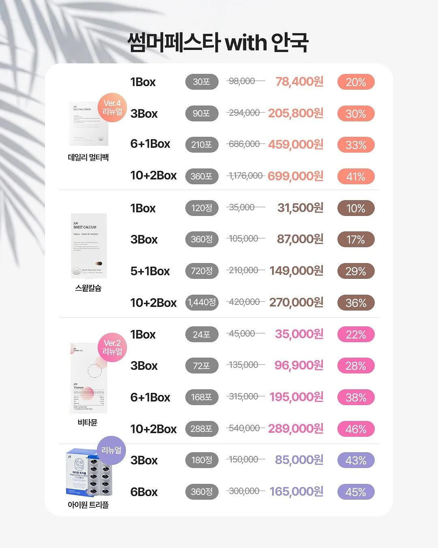Click the purple 45% discount badge

(x=356, y=492)
